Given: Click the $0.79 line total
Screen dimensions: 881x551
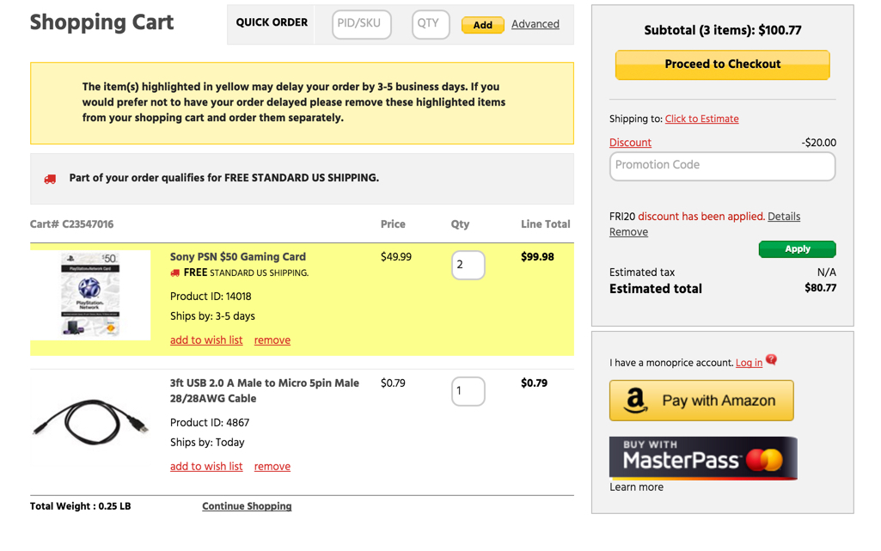Looking at the screenshot, I should (x=534, y=383).
